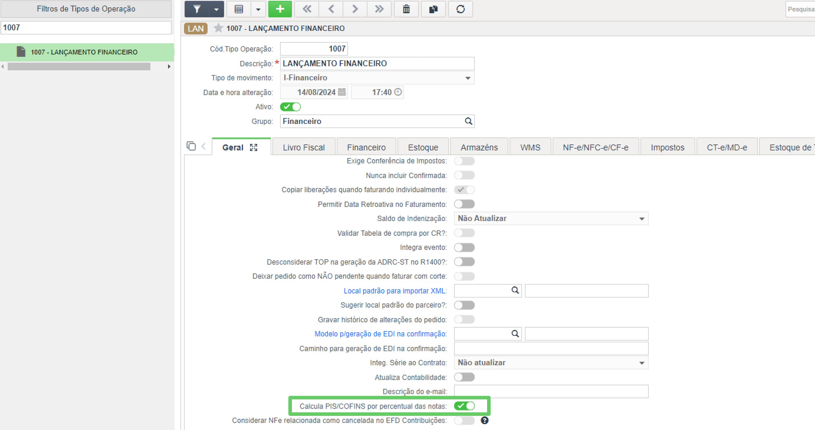Search Modelo p/geração de EDI field
Viewport: 815px width, 430px height.
tap(515, 334)
